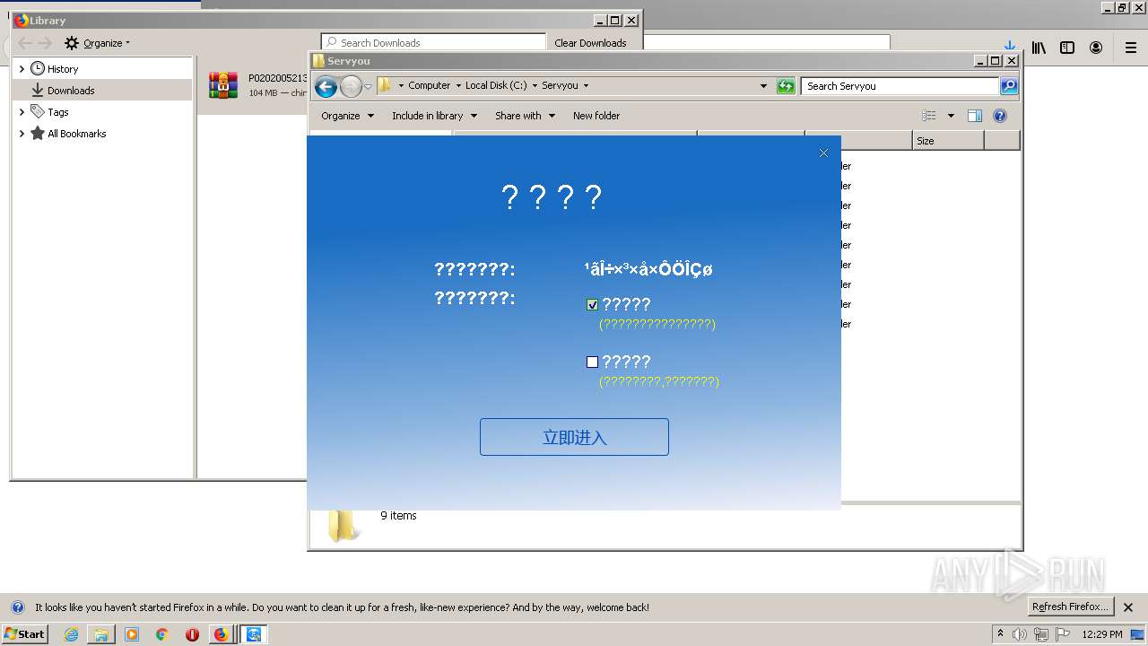Expand the History tree item
Screen dimensions: 1148x646
coord(22,69)
